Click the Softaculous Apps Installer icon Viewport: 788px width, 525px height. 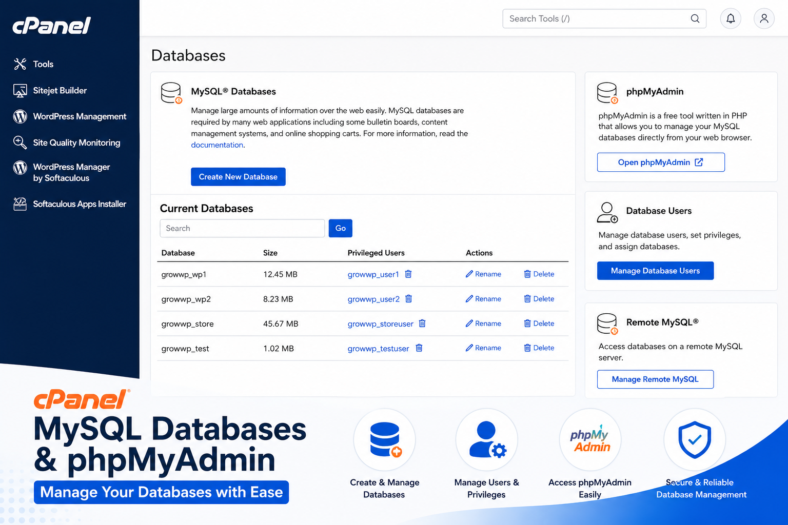coord(20,204)
